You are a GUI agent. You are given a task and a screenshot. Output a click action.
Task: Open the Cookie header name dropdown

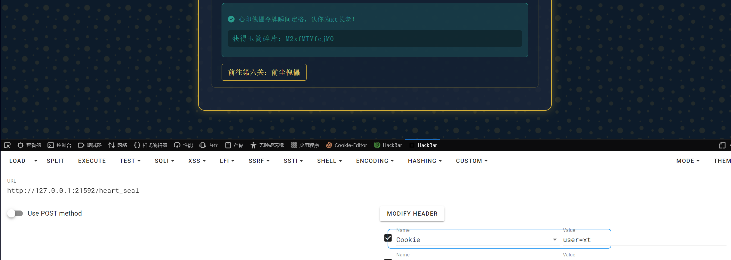(x=555, y=240)
